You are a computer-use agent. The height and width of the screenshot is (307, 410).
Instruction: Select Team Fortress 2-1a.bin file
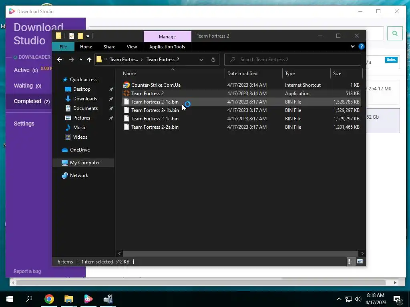click(241, 102)
